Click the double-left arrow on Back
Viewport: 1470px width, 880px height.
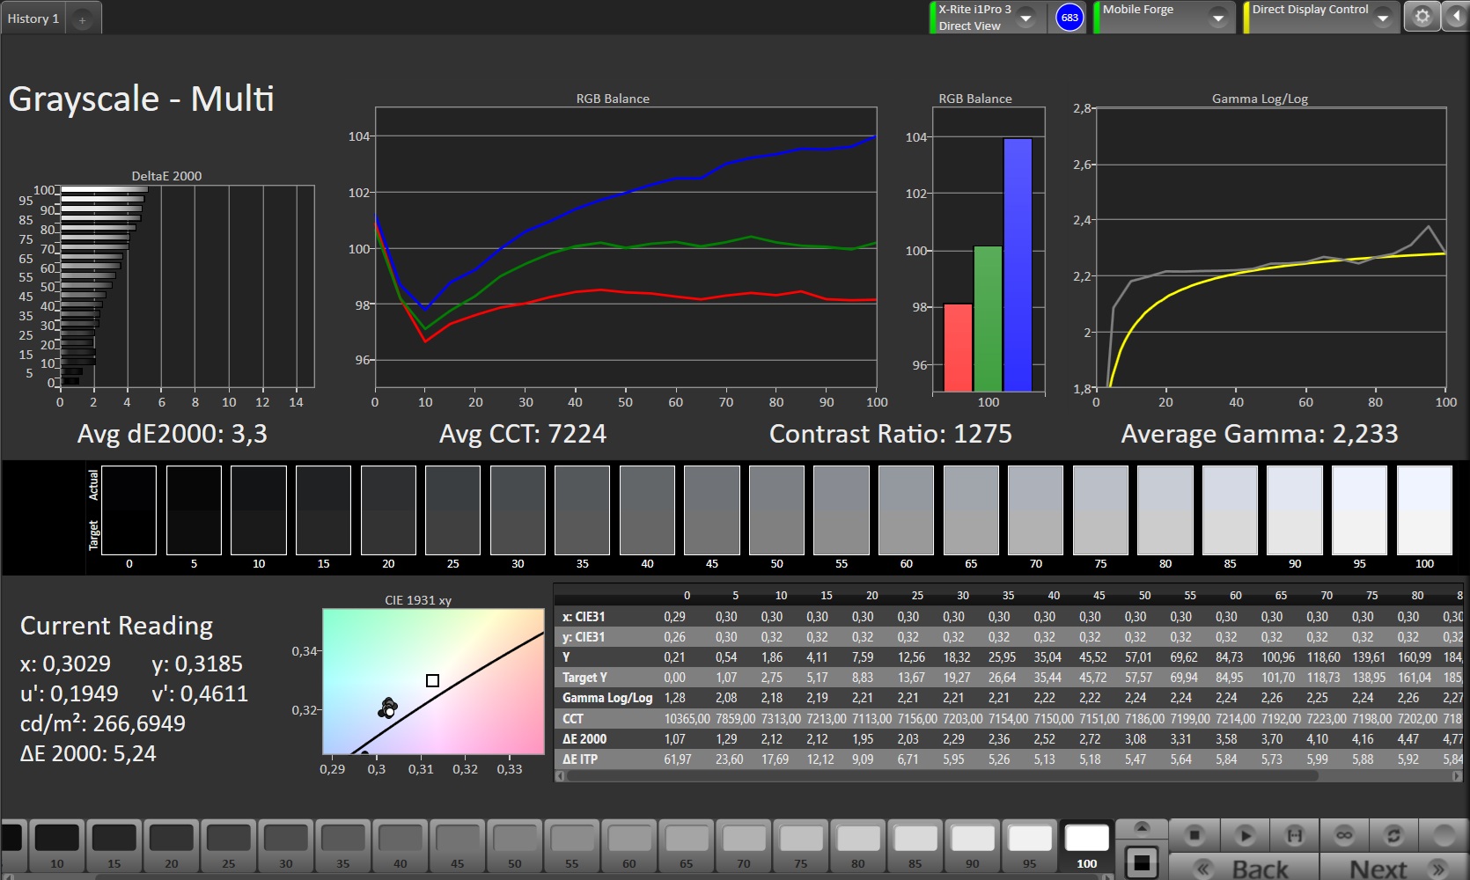tap(1203, 869)
